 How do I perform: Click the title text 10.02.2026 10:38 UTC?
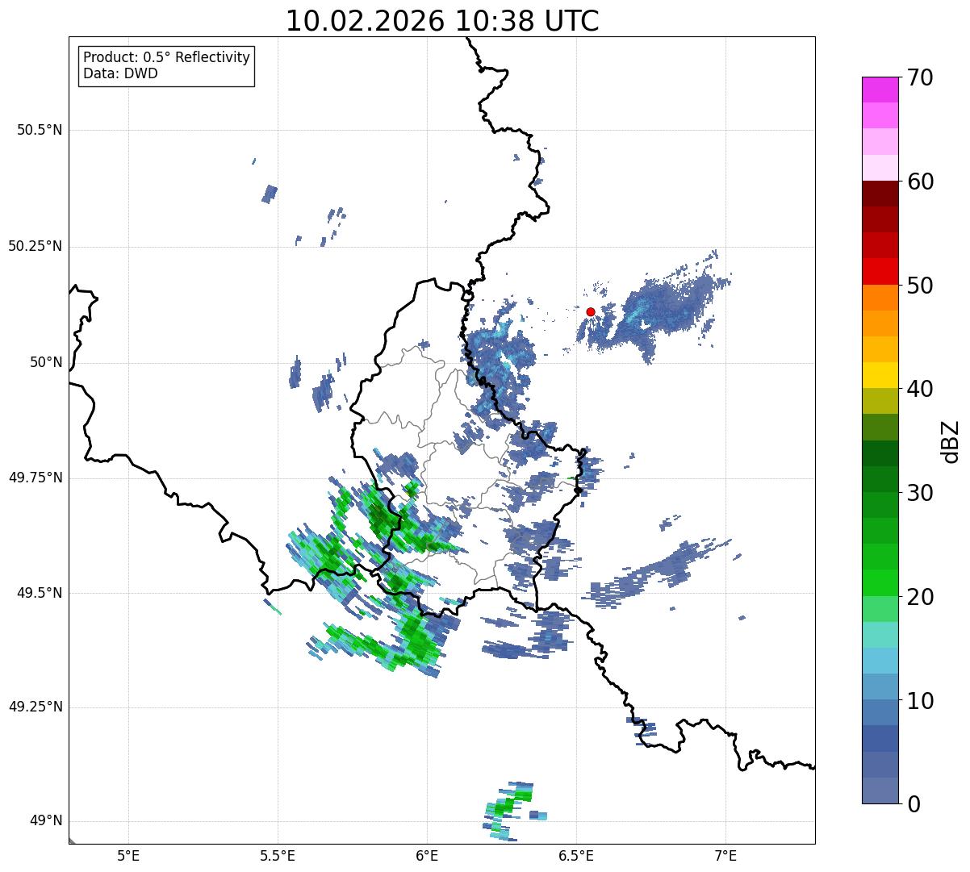pos(442,21)
